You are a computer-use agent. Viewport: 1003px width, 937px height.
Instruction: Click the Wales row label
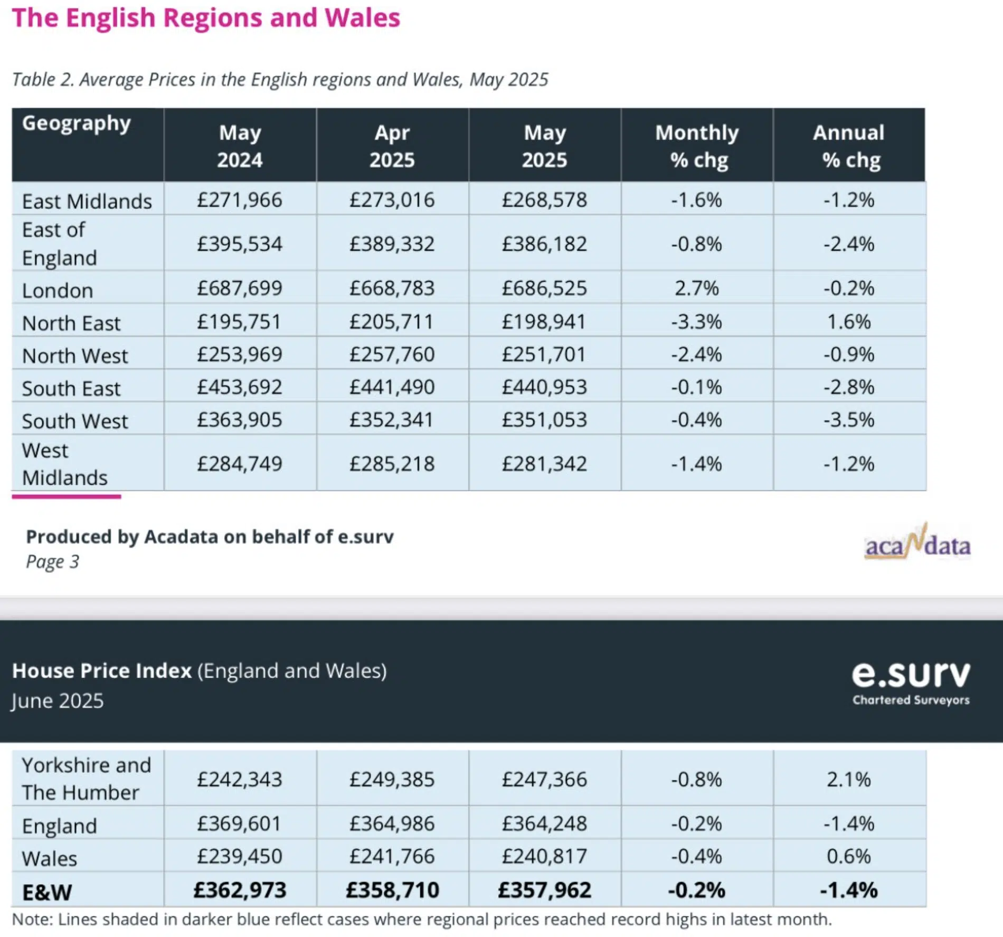pyautogui.click(x=50, y=858)
